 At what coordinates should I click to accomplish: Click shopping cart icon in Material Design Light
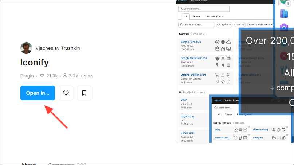pyautogui.click(x=217, y=75)
